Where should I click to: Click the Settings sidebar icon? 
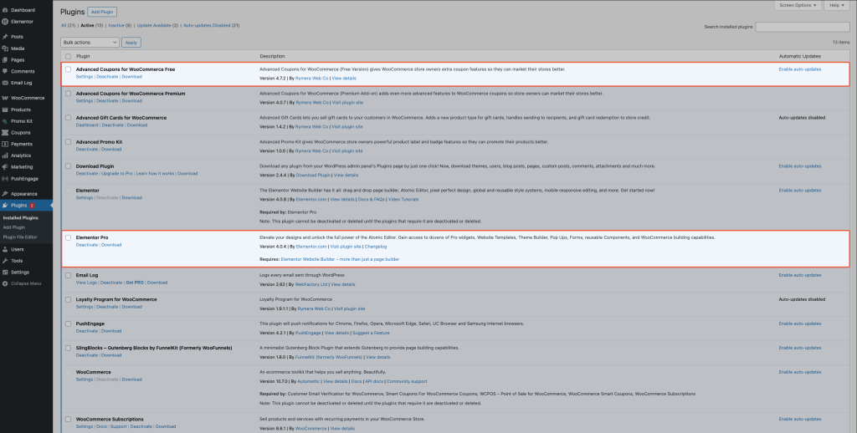pyautogui.click(x=5, y=273)
